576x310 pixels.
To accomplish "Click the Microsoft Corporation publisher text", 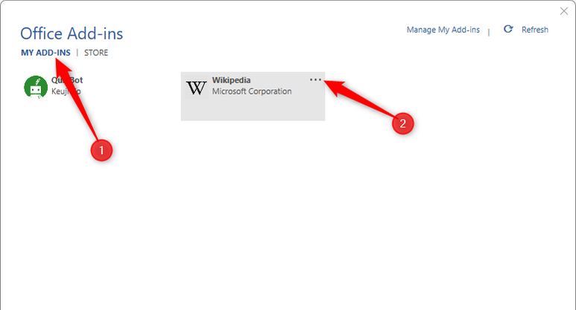I will point(252,91).
